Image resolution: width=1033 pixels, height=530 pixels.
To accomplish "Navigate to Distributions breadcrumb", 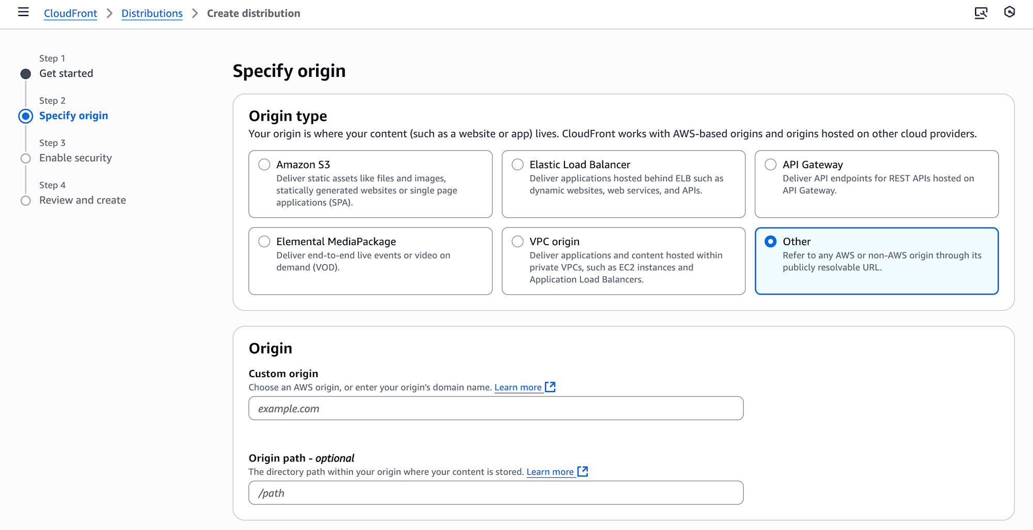I will pyautogui.click(x=152, y=13).
